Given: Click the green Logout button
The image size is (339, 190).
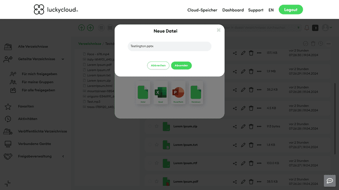Looking at the screenshot, I should (291, 10).
